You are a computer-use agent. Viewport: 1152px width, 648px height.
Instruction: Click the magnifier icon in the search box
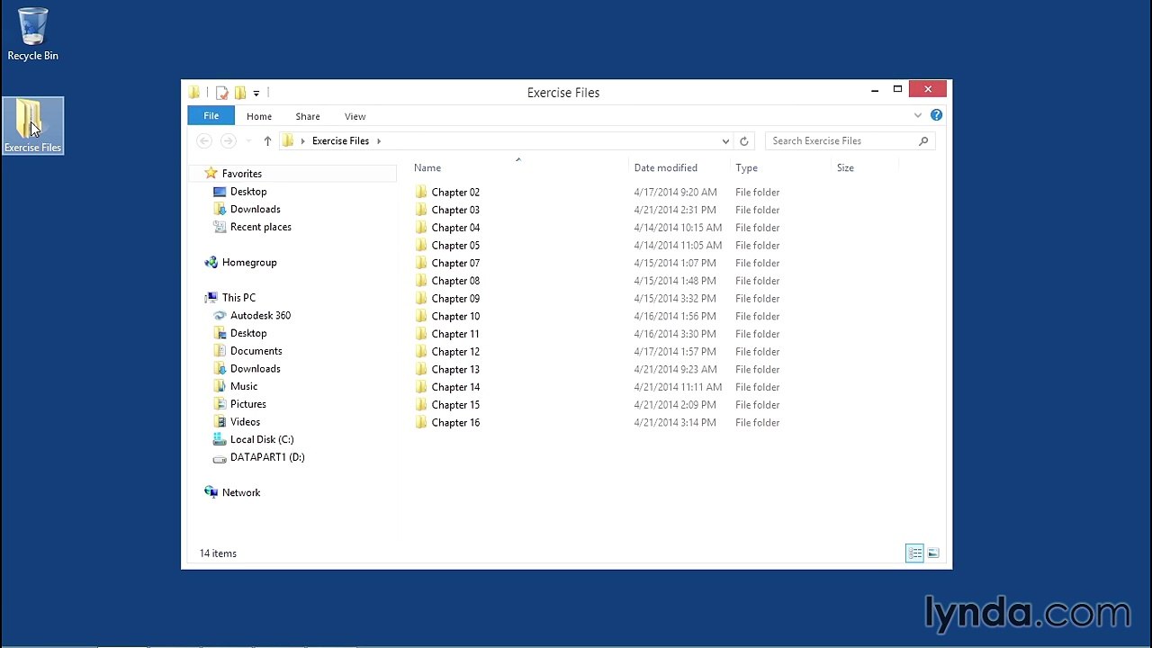click(x=923, y=141)
